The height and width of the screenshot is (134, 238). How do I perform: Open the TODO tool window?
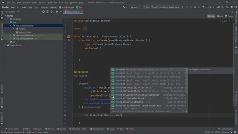coord(26,129)
